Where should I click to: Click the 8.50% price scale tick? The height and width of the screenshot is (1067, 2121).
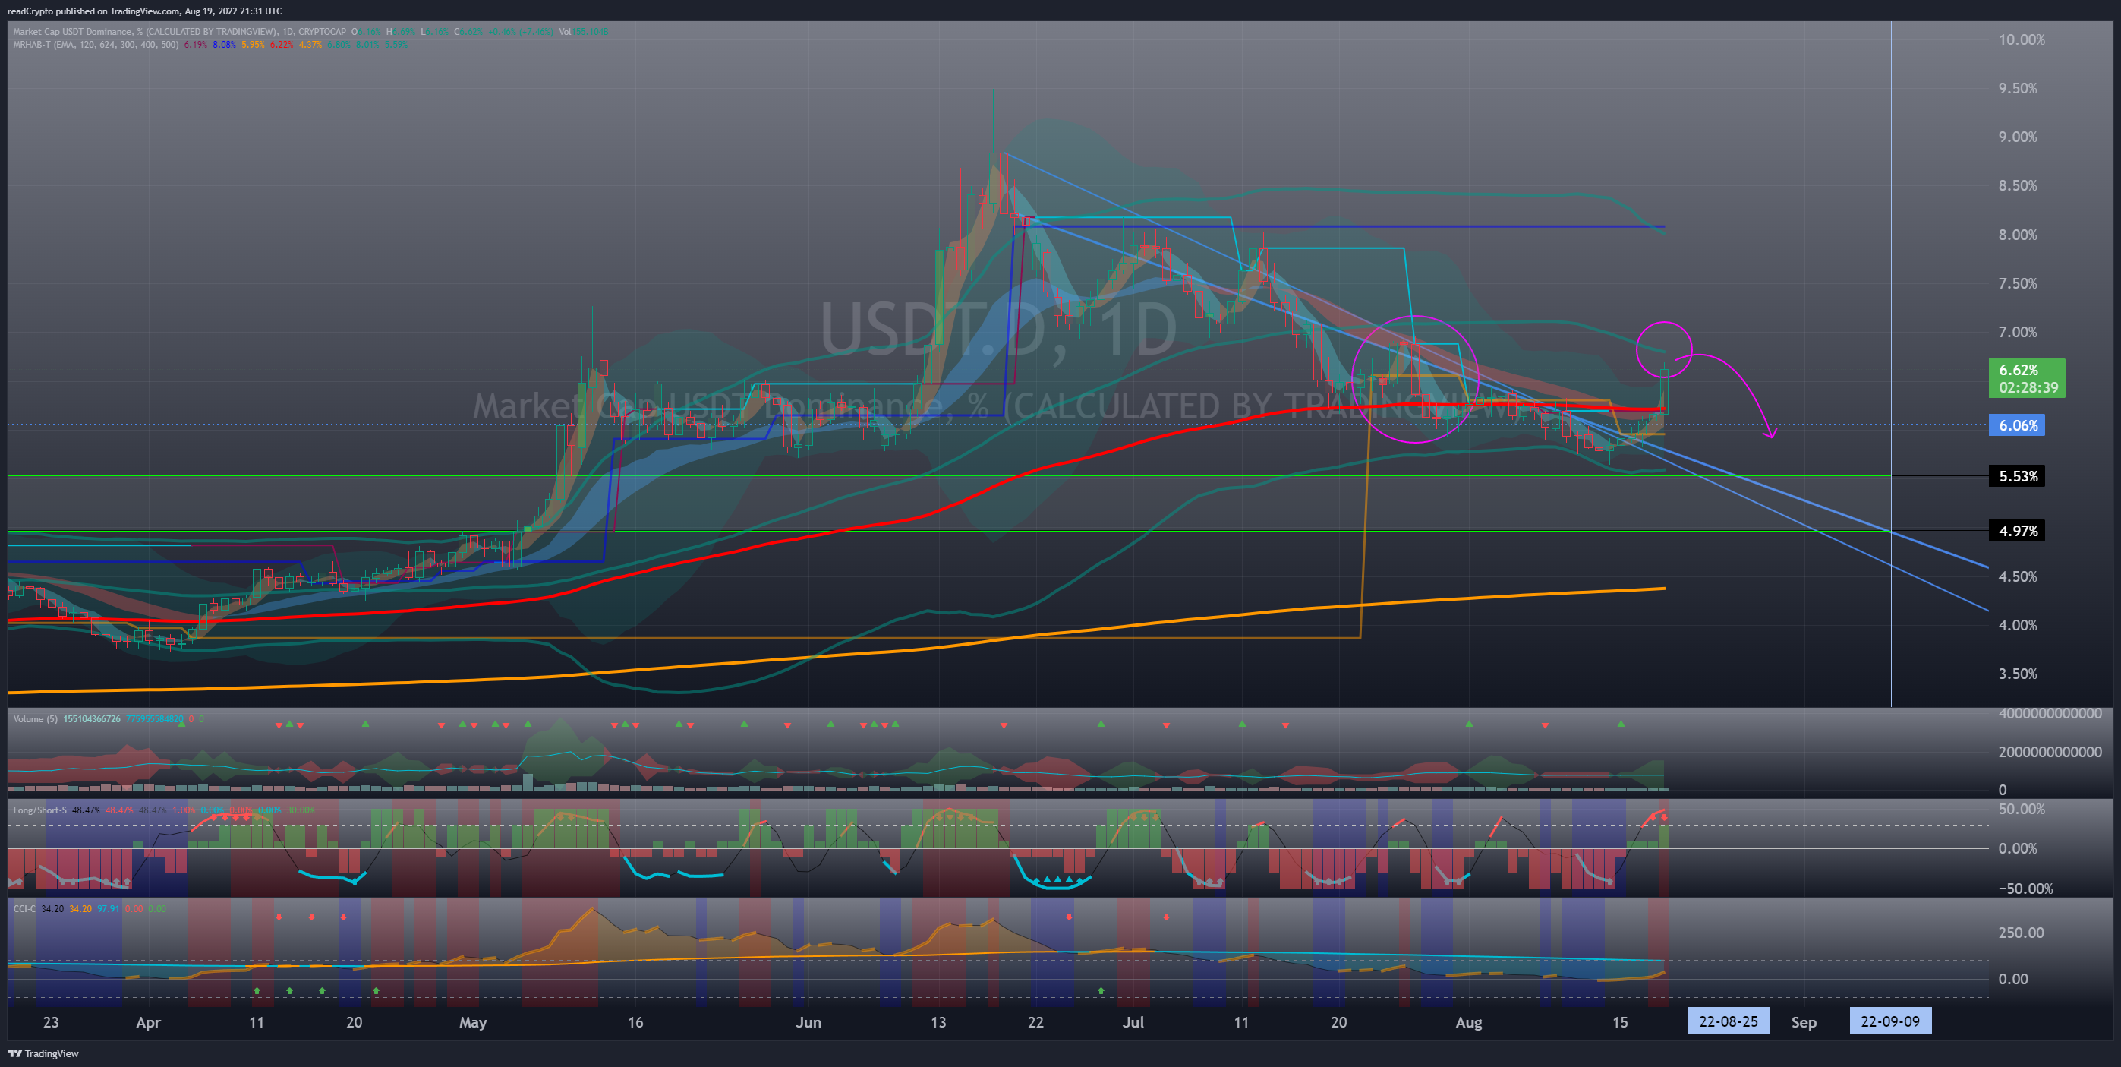pyautogui.click(x=2017, y=185)
